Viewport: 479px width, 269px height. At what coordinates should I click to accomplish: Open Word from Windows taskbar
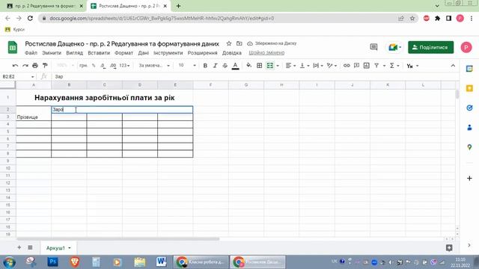click(161, 262)
